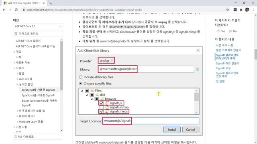
Task: Click sidebar scrollbar down arrow
Action: pyautogui.click(x=61, y=130)
